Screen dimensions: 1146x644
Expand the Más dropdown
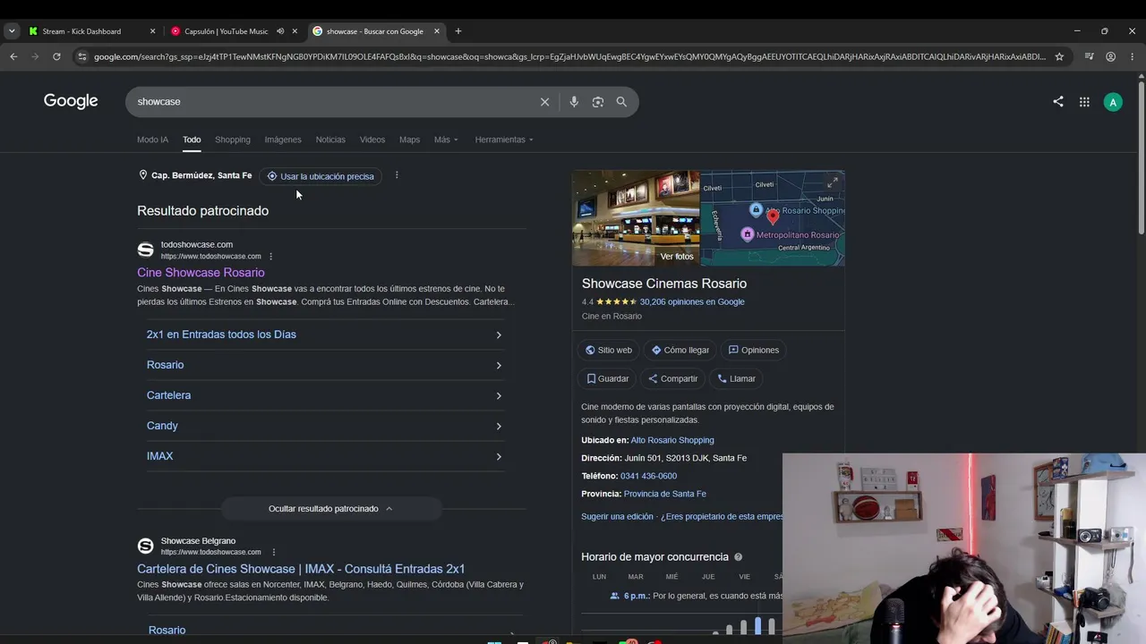coord(446,140)
